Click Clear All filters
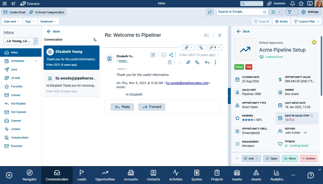323x184 pixels. [x=261, y=21]
